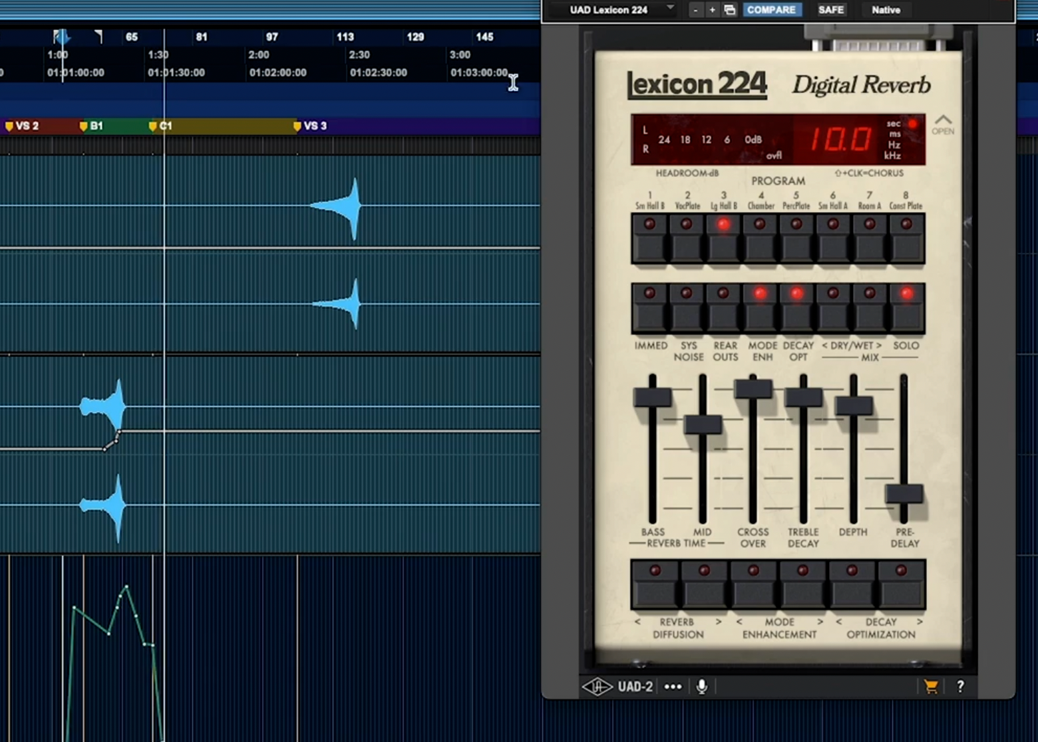Viewport: 1038px width, 742px height.
Task: Toggle the MODE ENH button
Action: [760, 309]
